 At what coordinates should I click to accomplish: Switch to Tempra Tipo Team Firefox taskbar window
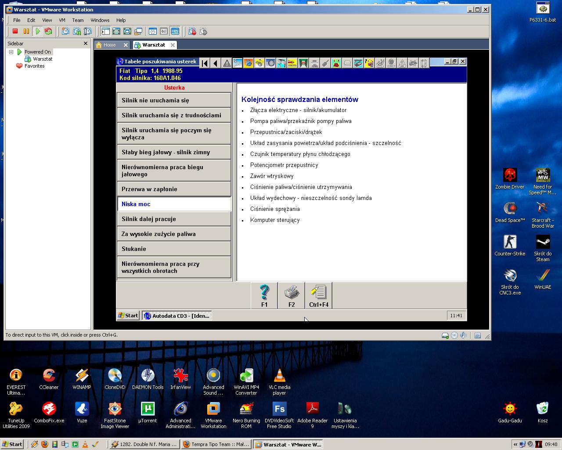tap(216, 444)
